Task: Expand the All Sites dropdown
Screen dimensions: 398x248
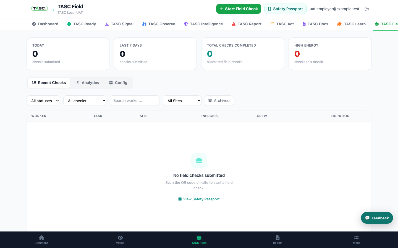Action: [x=182, y=101]
